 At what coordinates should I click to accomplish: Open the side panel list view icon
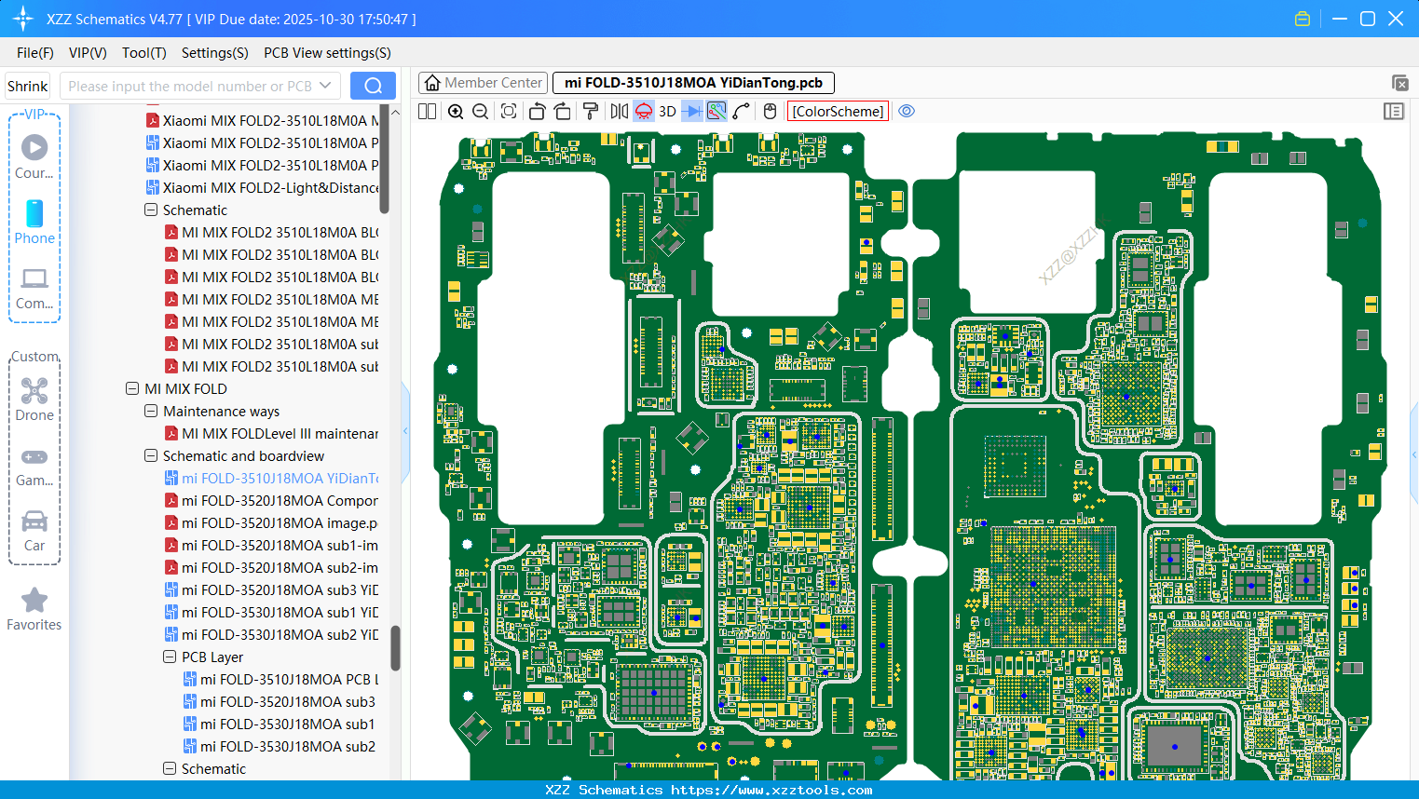coord(1394,111)
